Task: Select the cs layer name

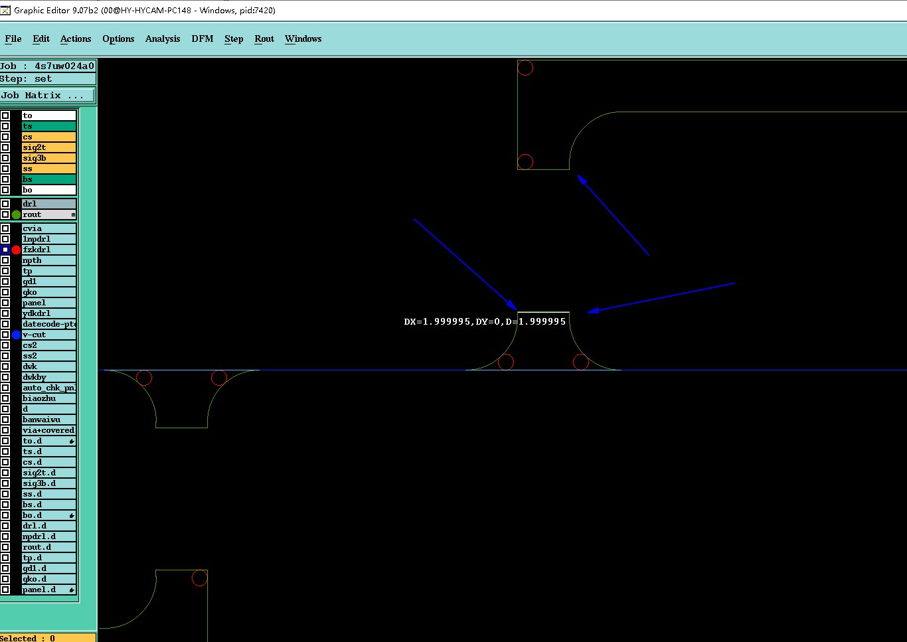Action: tap(49, 137)
